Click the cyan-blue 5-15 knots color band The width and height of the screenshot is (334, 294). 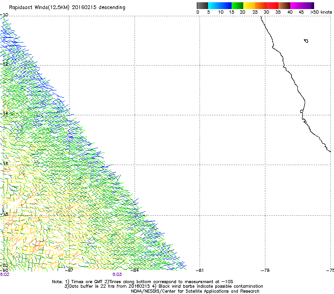click(220, 5)
